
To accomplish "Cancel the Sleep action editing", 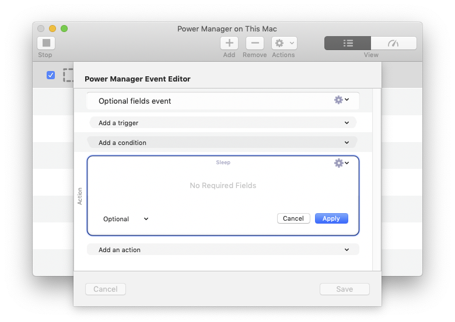I will pyautogui.click(x=293, y=218).
